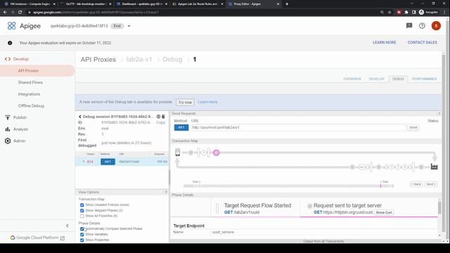Screen dimensions: 450x253
Task: Click into the request URL input field
Action: 298,127
